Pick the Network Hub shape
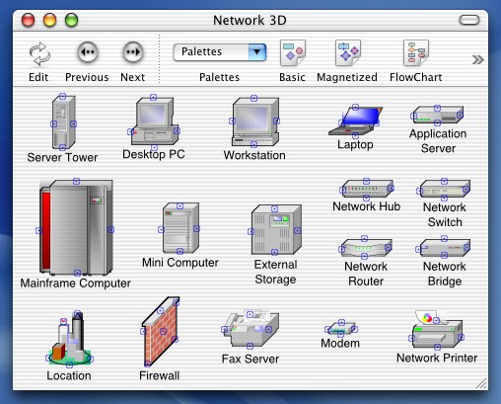Viewport: 501px width, 404px height. tap(367, 190)
